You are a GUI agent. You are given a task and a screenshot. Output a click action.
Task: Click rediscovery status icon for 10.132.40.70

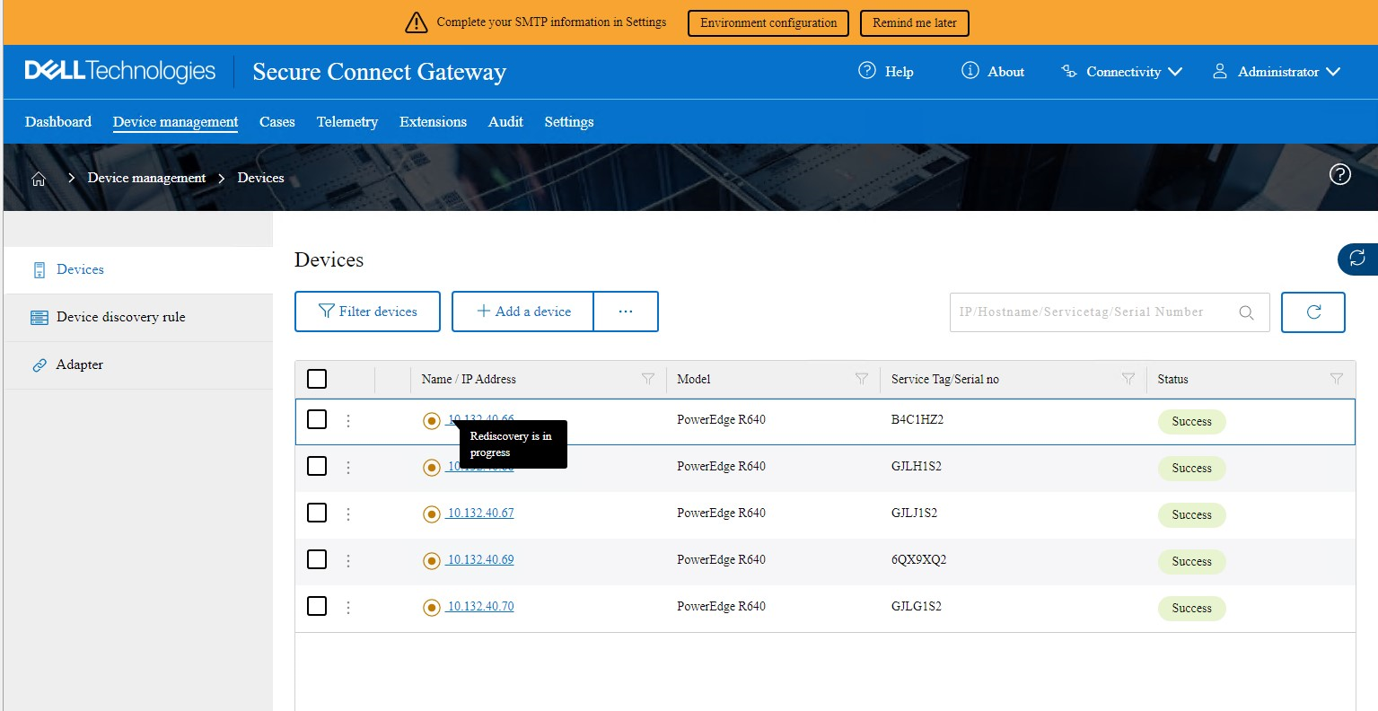point(432,608)
